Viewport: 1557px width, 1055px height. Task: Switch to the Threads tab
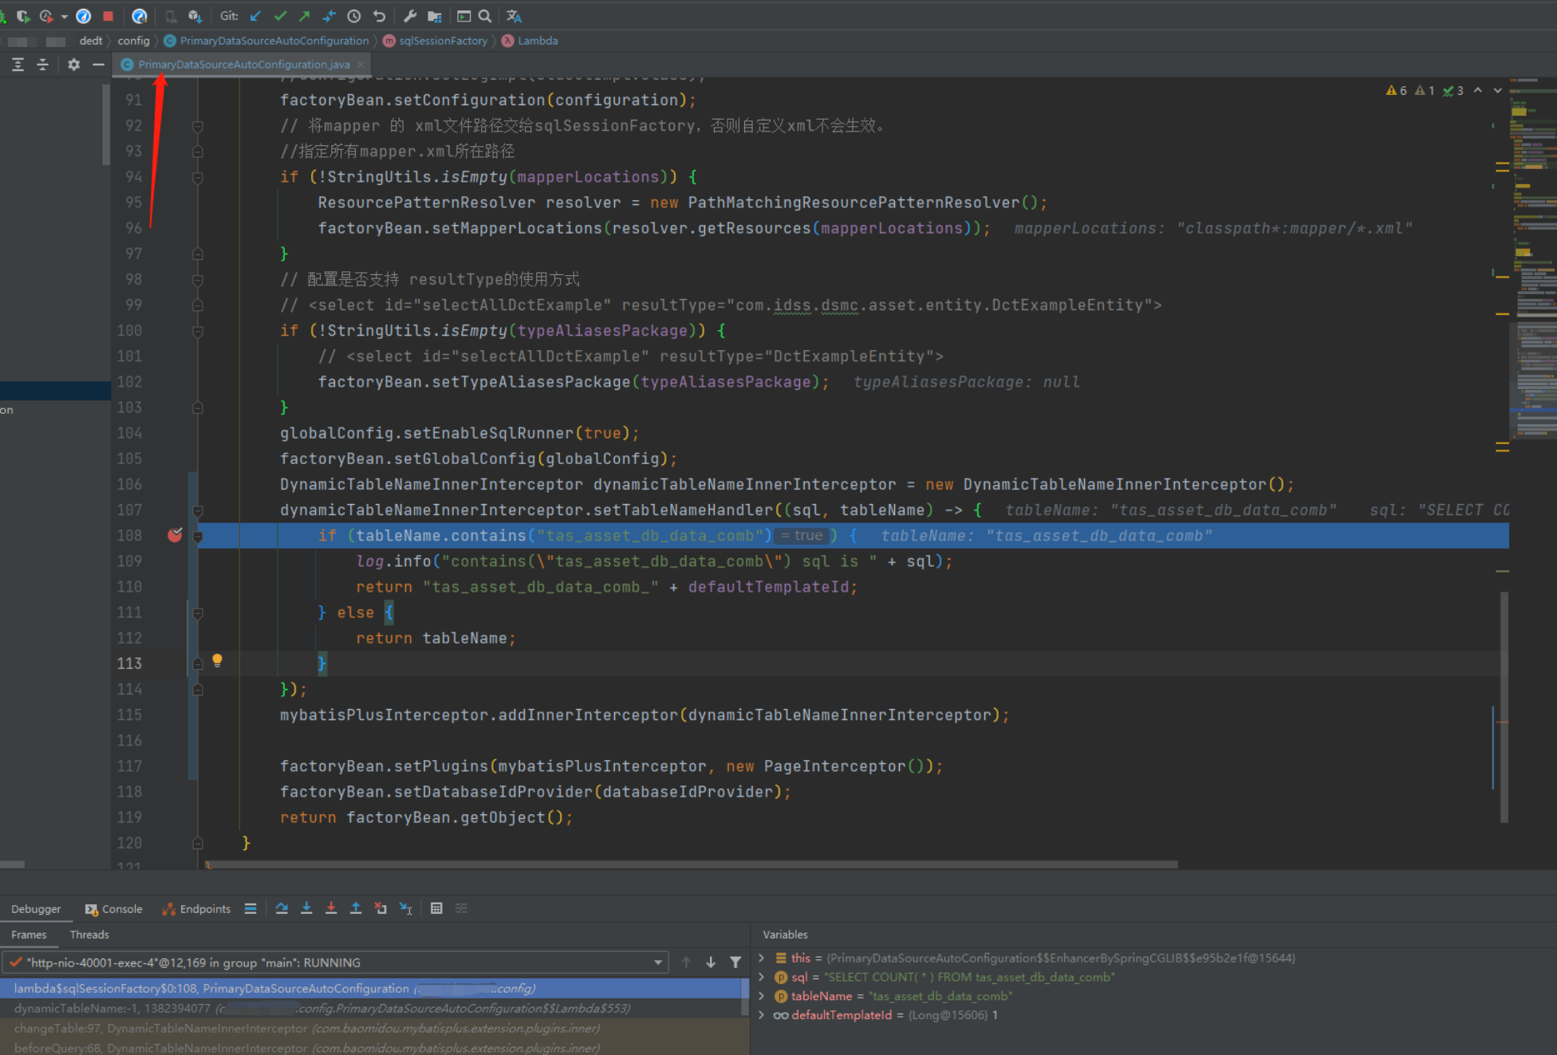click(x=89, y=935)
